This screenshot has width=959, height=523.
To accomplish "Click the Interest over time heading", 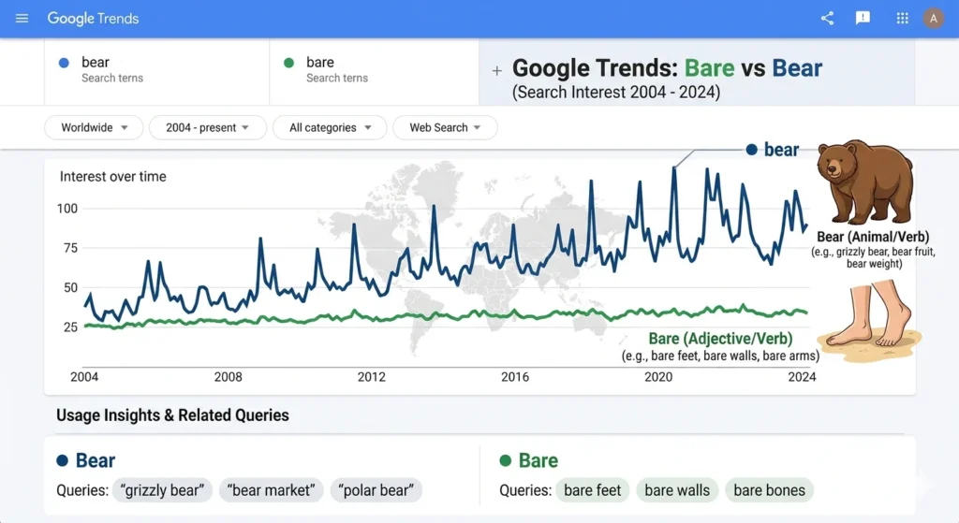I will coord(113,177).
